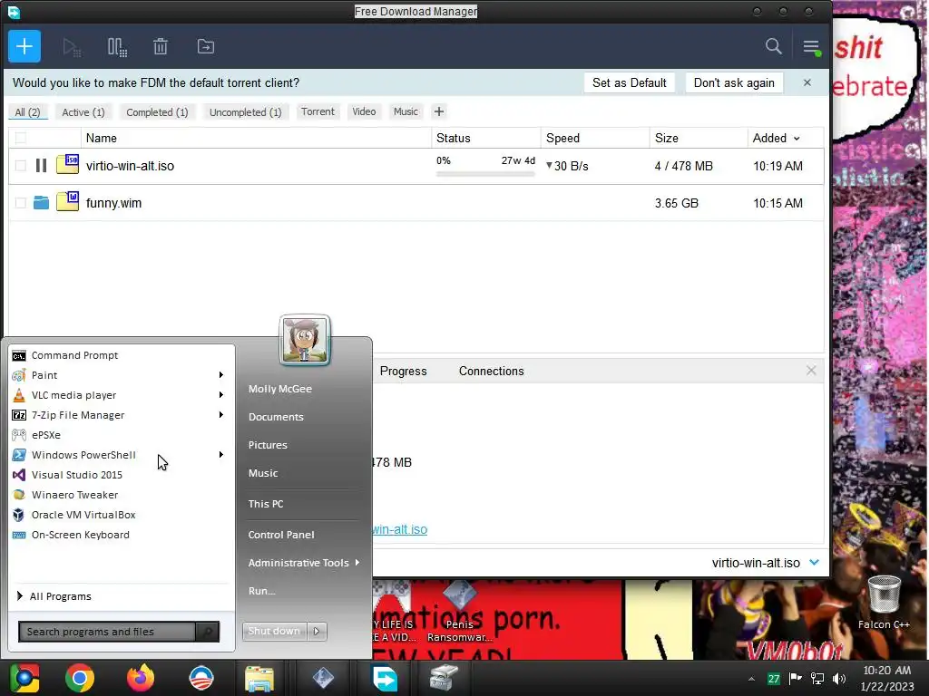Click the pause downloads toolbar icon
Image resolution: width=929 pixels, height=696 pixels.
coord(117,47)
